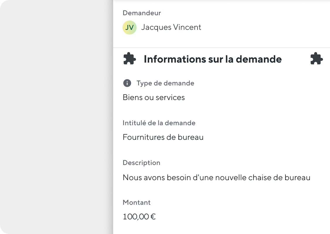Screen dimensions: 330x234
Task: Click the Intitulé de la demande label
Action: [159, 123]
